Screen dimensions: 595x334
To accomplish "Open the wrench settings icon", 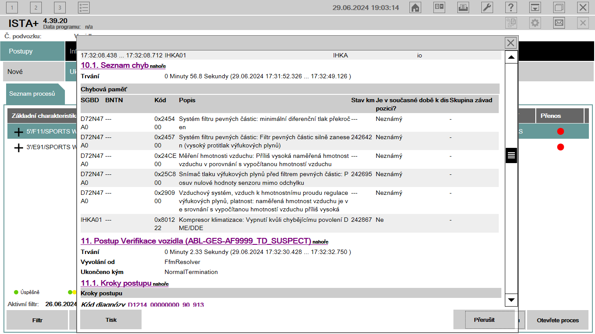I will click(487, 7).
